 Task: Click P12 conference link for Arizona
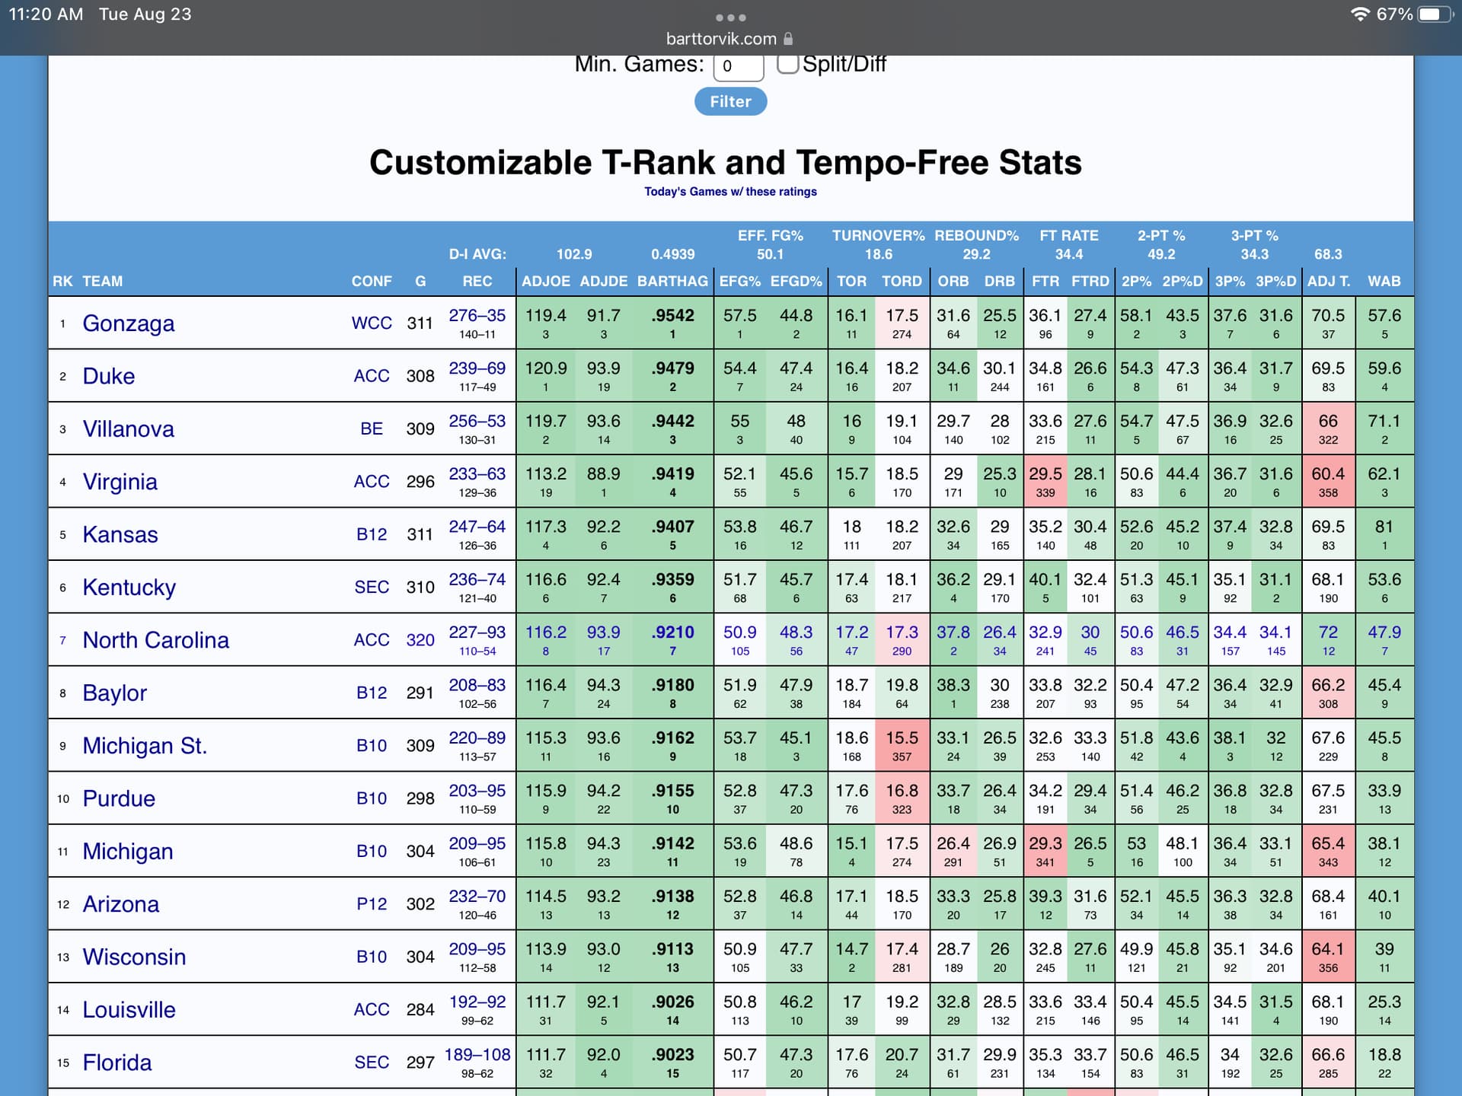pos(372,904)
